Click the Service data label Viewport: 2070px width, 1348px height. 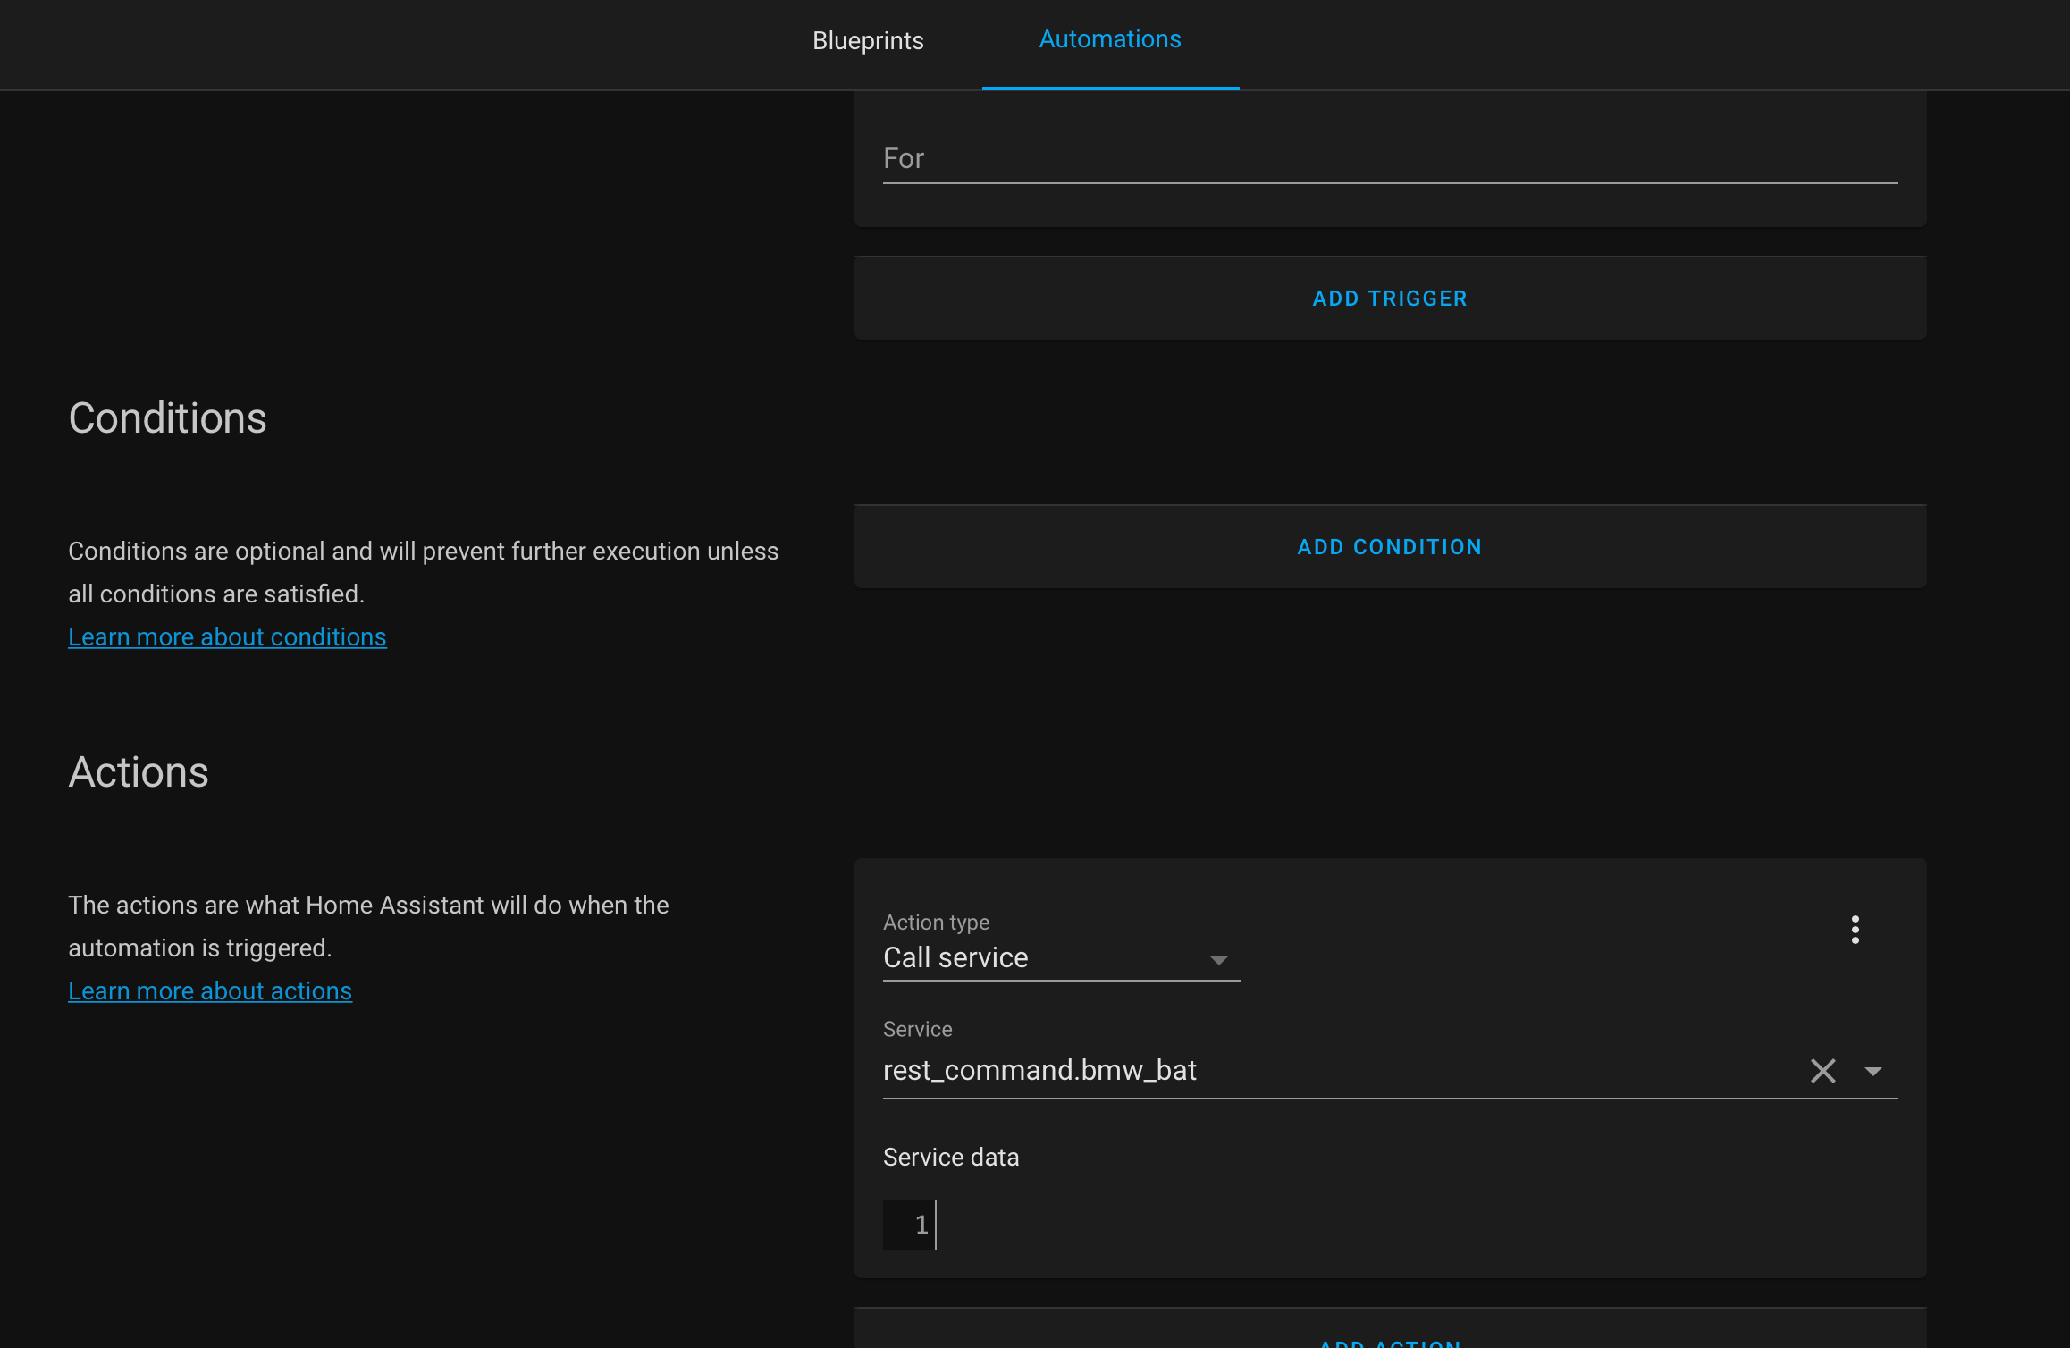[951, 1157]
